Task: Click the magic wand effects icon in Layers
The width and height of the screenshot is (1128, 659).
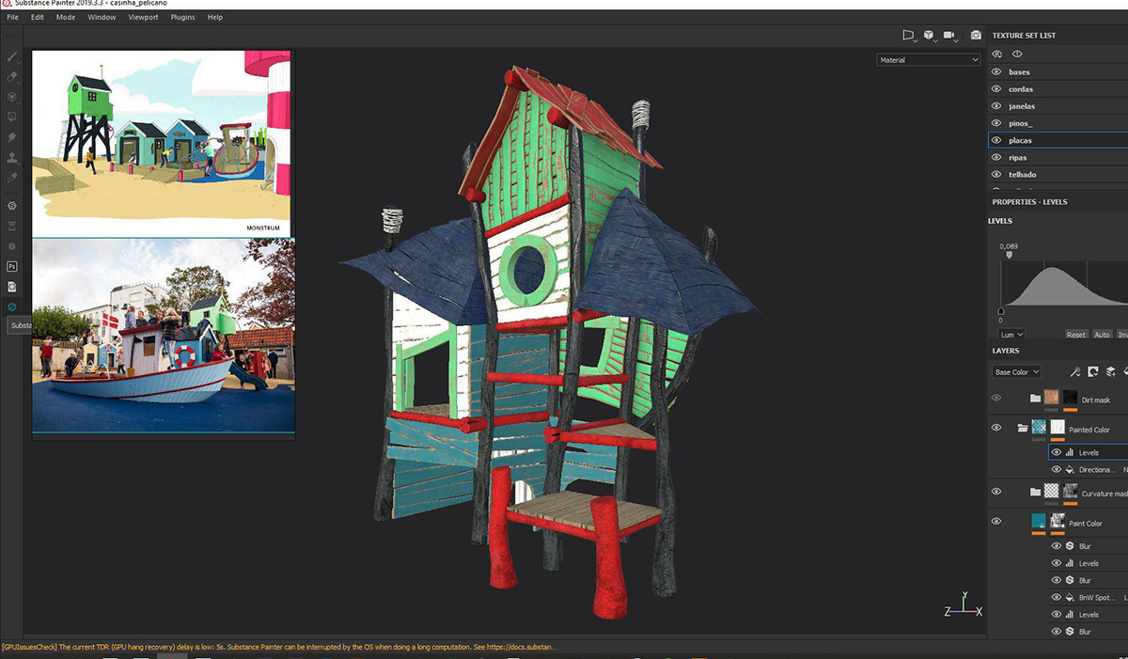Action: pos(1075,372)
